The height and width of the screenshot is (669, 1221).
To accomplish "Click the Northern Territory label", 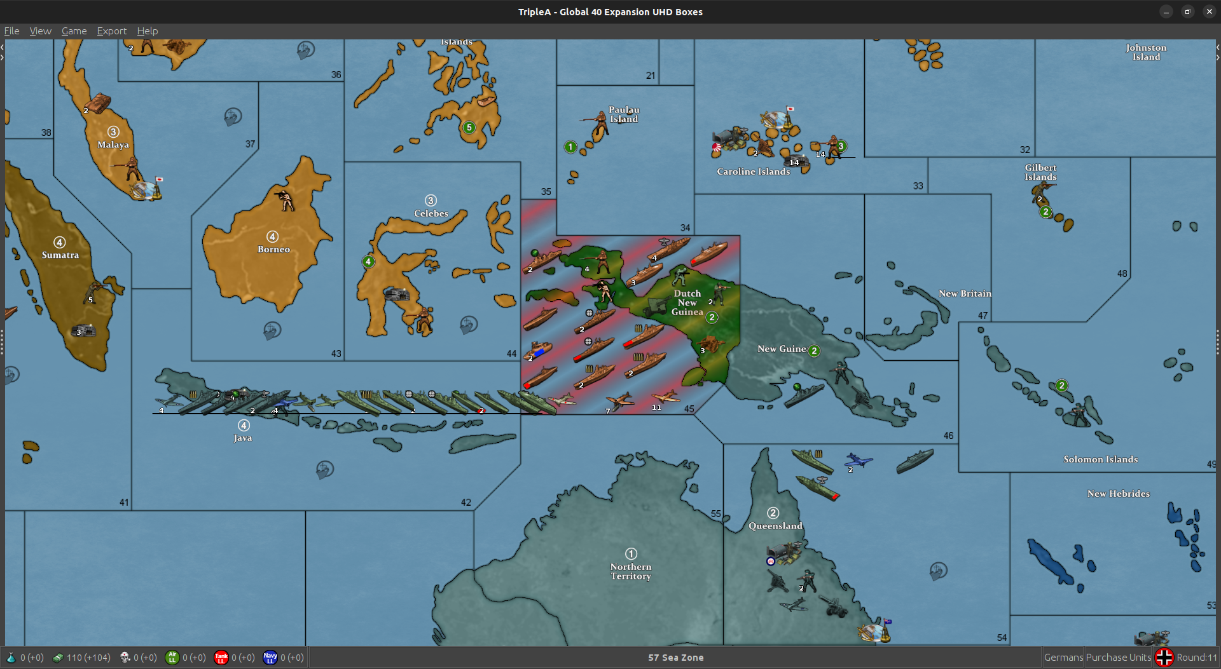I will coord(631,571).
